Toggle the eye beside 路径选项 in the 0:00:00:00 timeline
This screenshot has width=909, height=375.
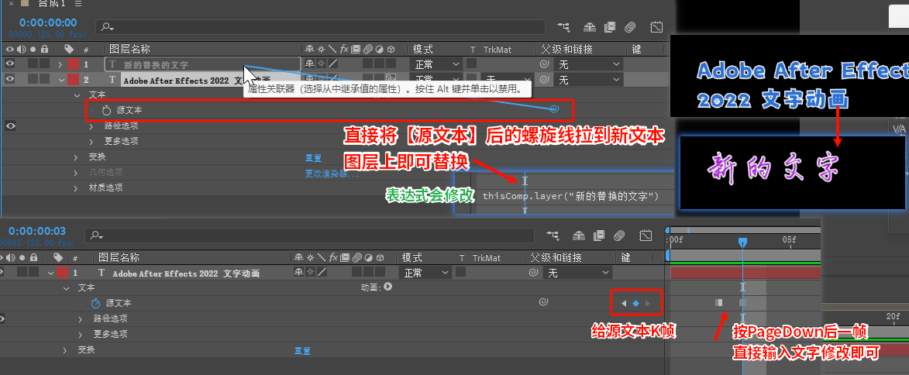pos(10,126)
